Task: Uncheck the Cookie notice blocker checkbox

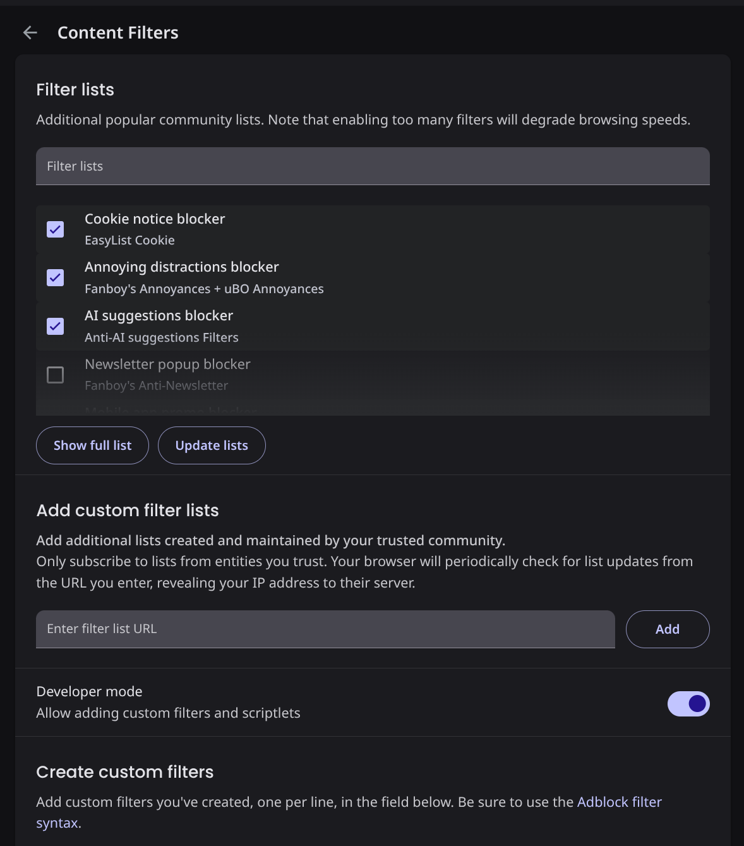Action: (56, 229)
